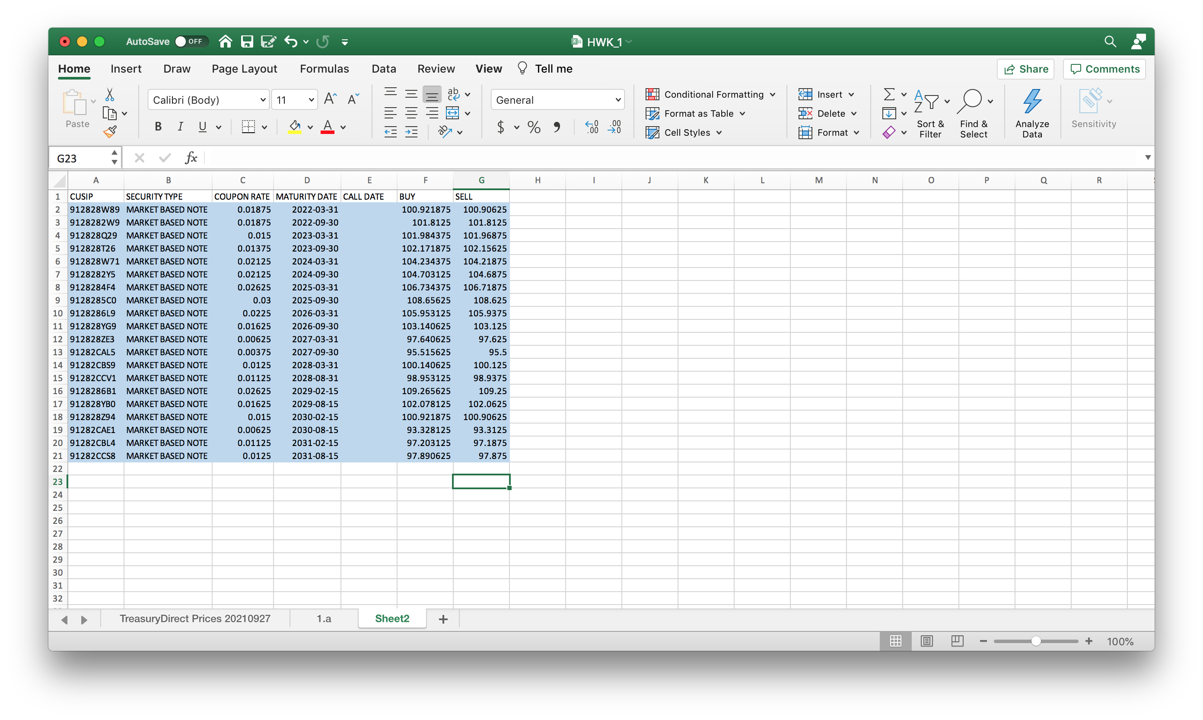Click the Percent Style icon
This screenshot has width=1203, height=720.
point(534,127)
